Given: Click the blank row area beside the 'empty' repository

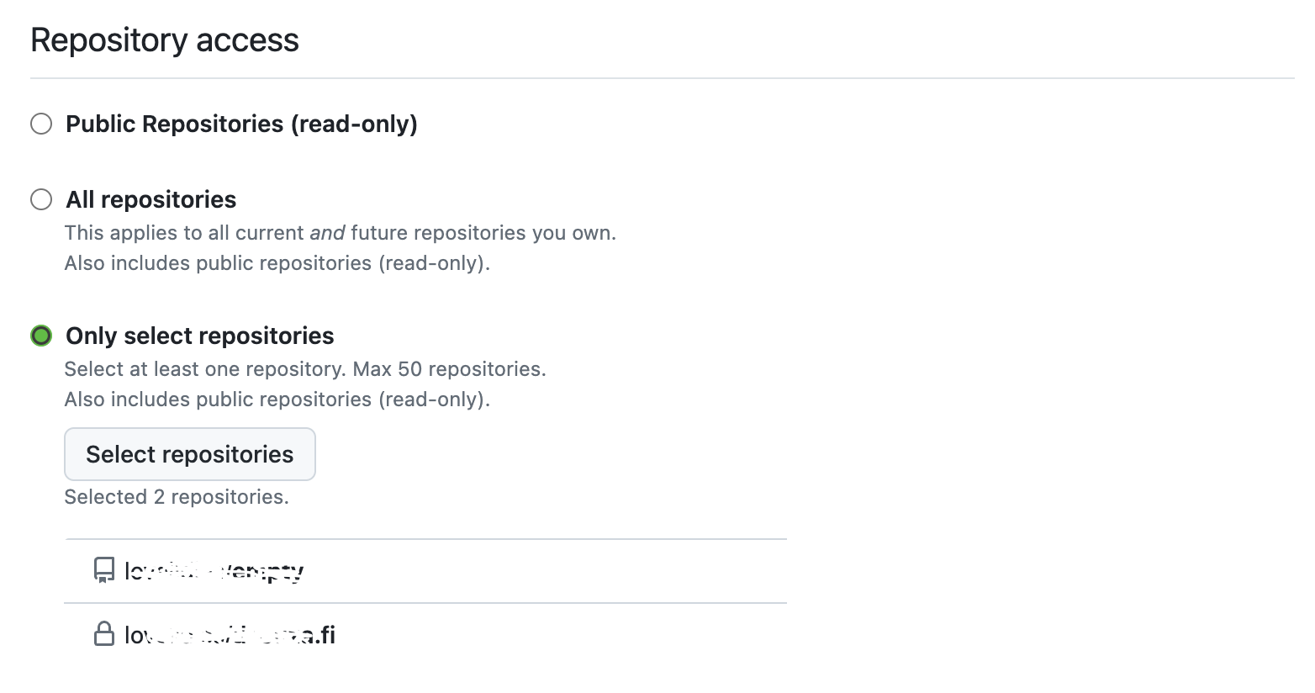Looking at the screenshot, I should [547, 571].
